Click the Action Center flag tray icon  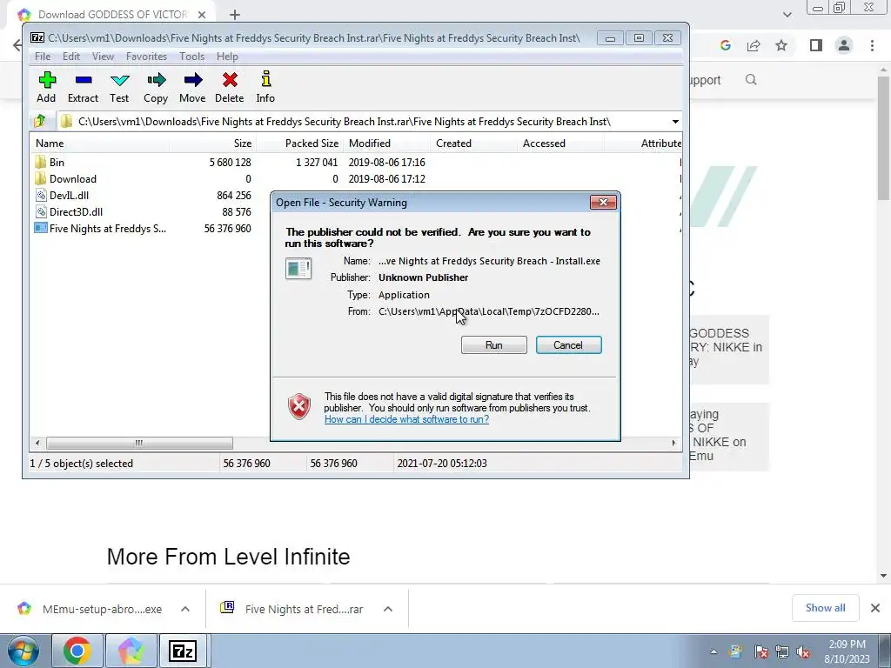point(760,652)
